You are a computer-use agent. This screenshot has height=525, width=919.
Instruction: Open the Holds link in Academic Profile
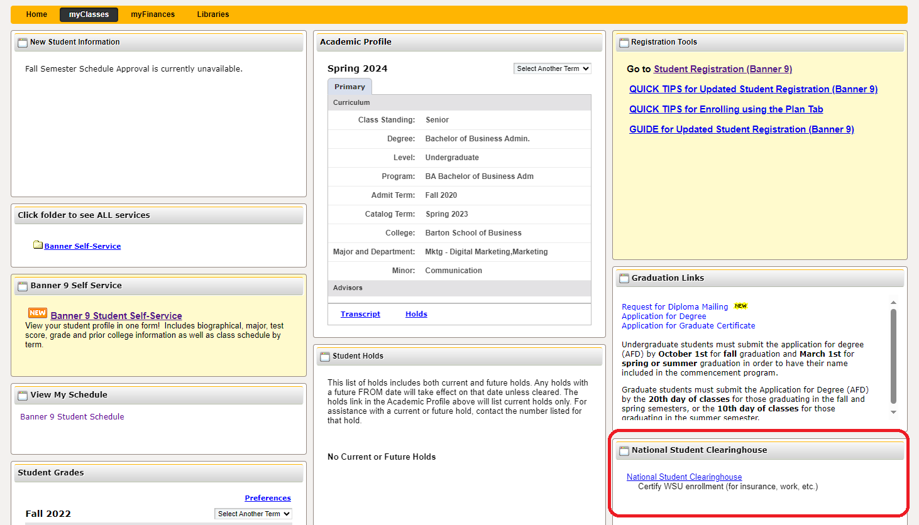click(416, 314)
